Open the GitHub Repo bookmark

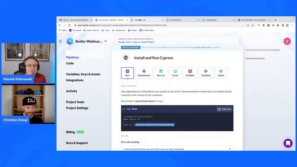tap(147, 30)
